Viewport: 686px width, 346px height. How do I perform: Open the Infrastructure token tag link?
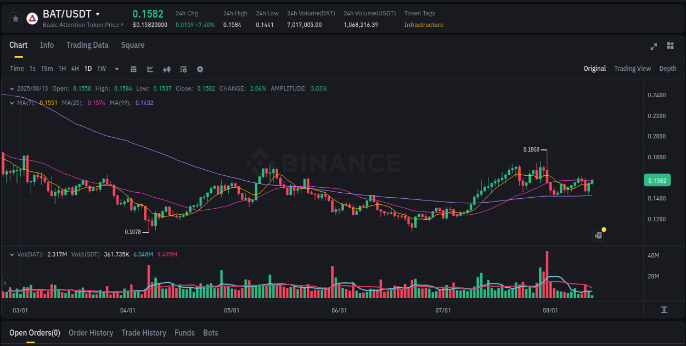tap(424, 25)
